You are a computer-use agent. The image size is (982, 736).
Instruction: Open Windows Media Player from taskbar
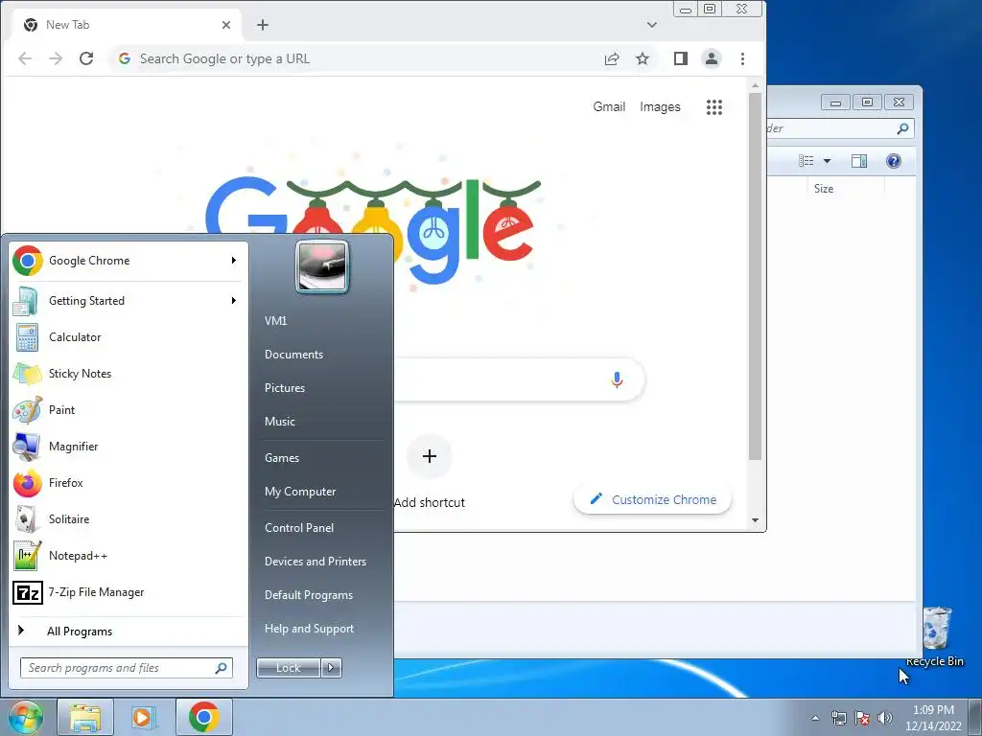point(143,718)
